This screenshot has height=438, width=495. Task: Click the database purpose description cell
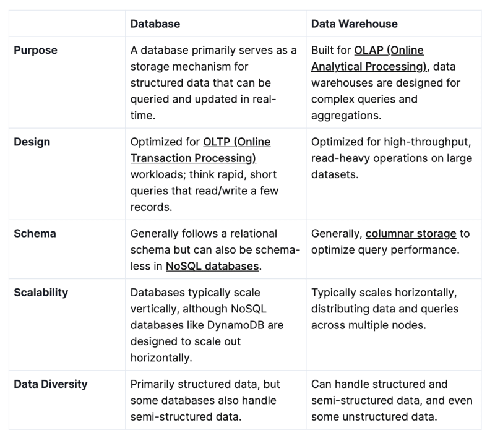click(215, 83)
